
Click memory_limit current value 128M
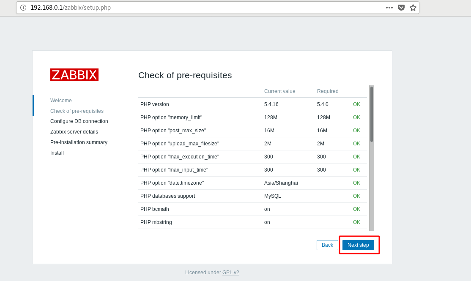coord(271,117)
